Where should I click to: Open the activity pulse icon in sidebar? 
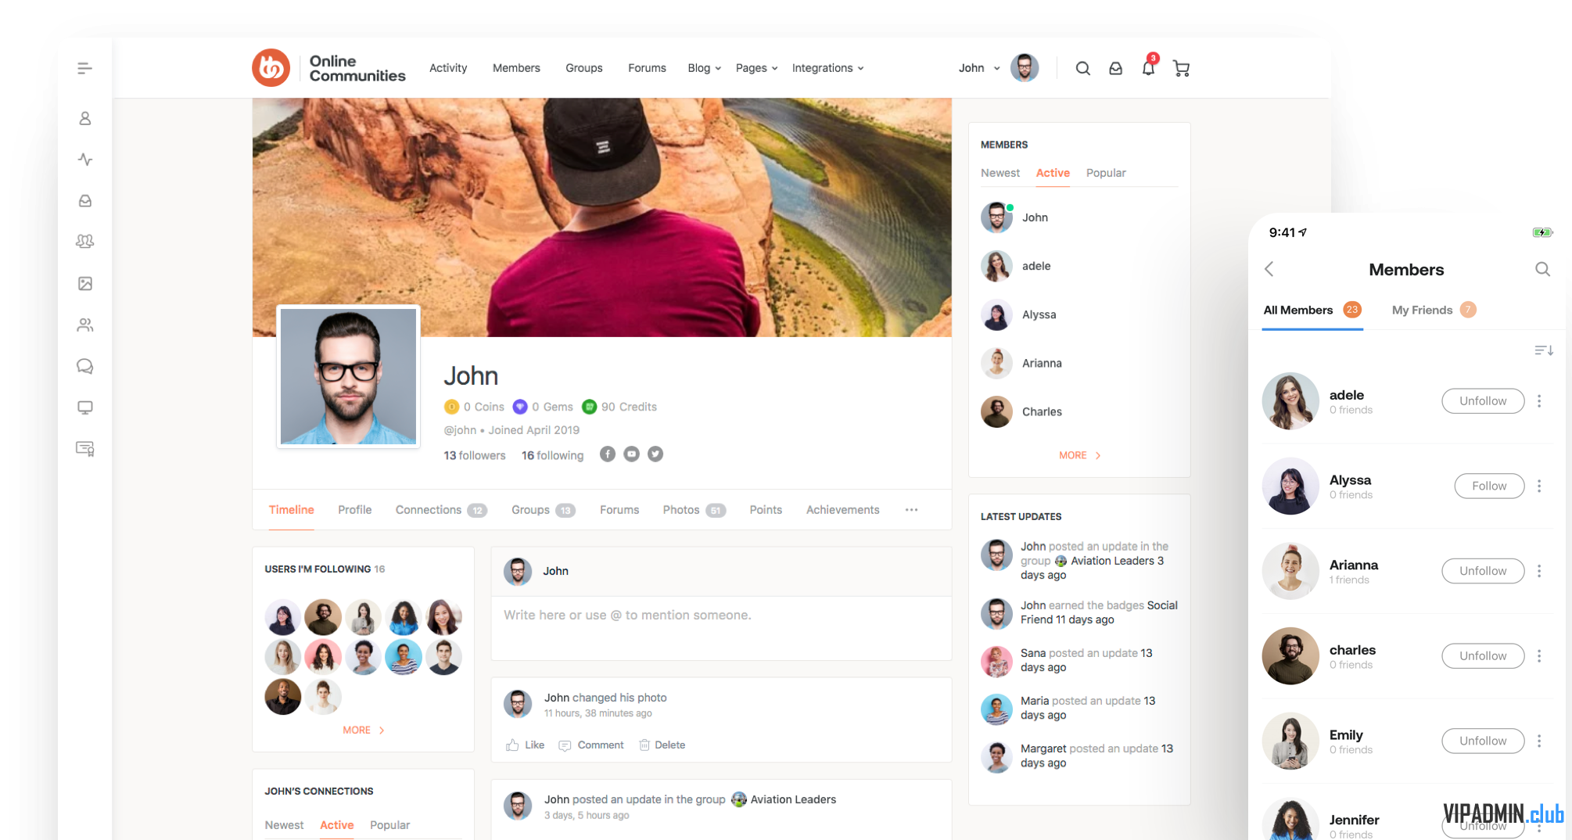coord(84,160)
